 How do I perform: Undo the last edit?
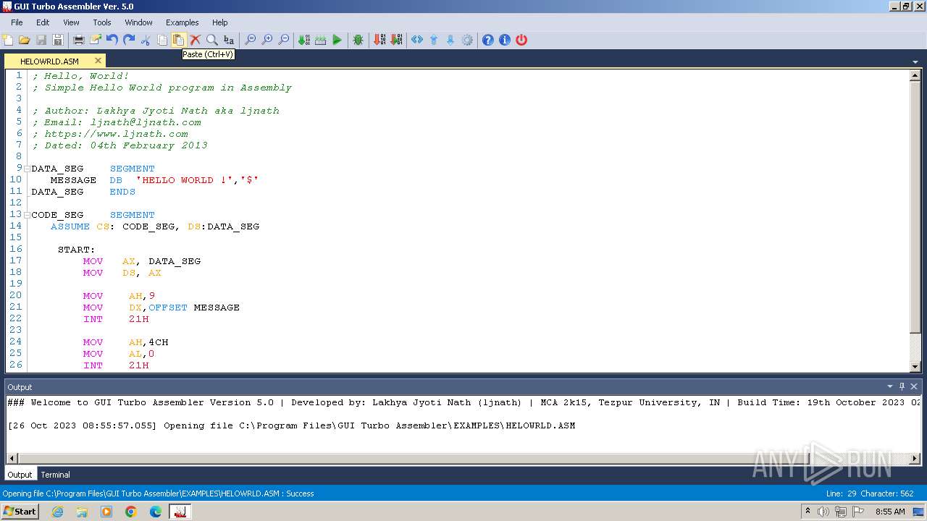click(x=112, y=40)
